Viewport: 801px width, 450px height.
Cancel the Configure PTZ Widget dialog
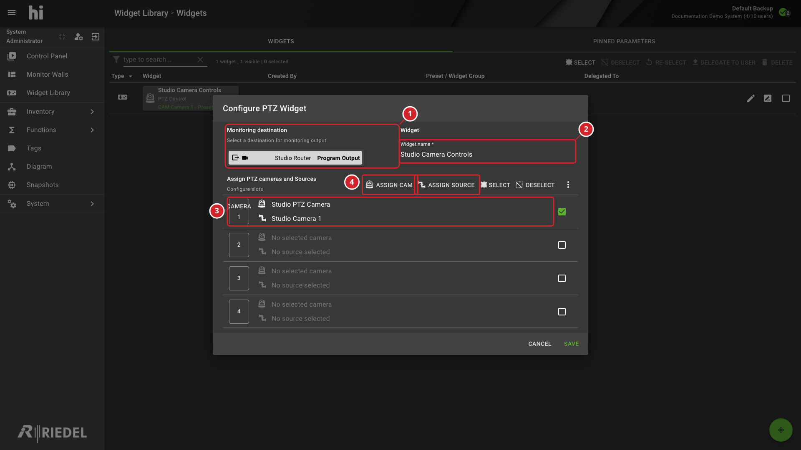click(x=539, y=344)
